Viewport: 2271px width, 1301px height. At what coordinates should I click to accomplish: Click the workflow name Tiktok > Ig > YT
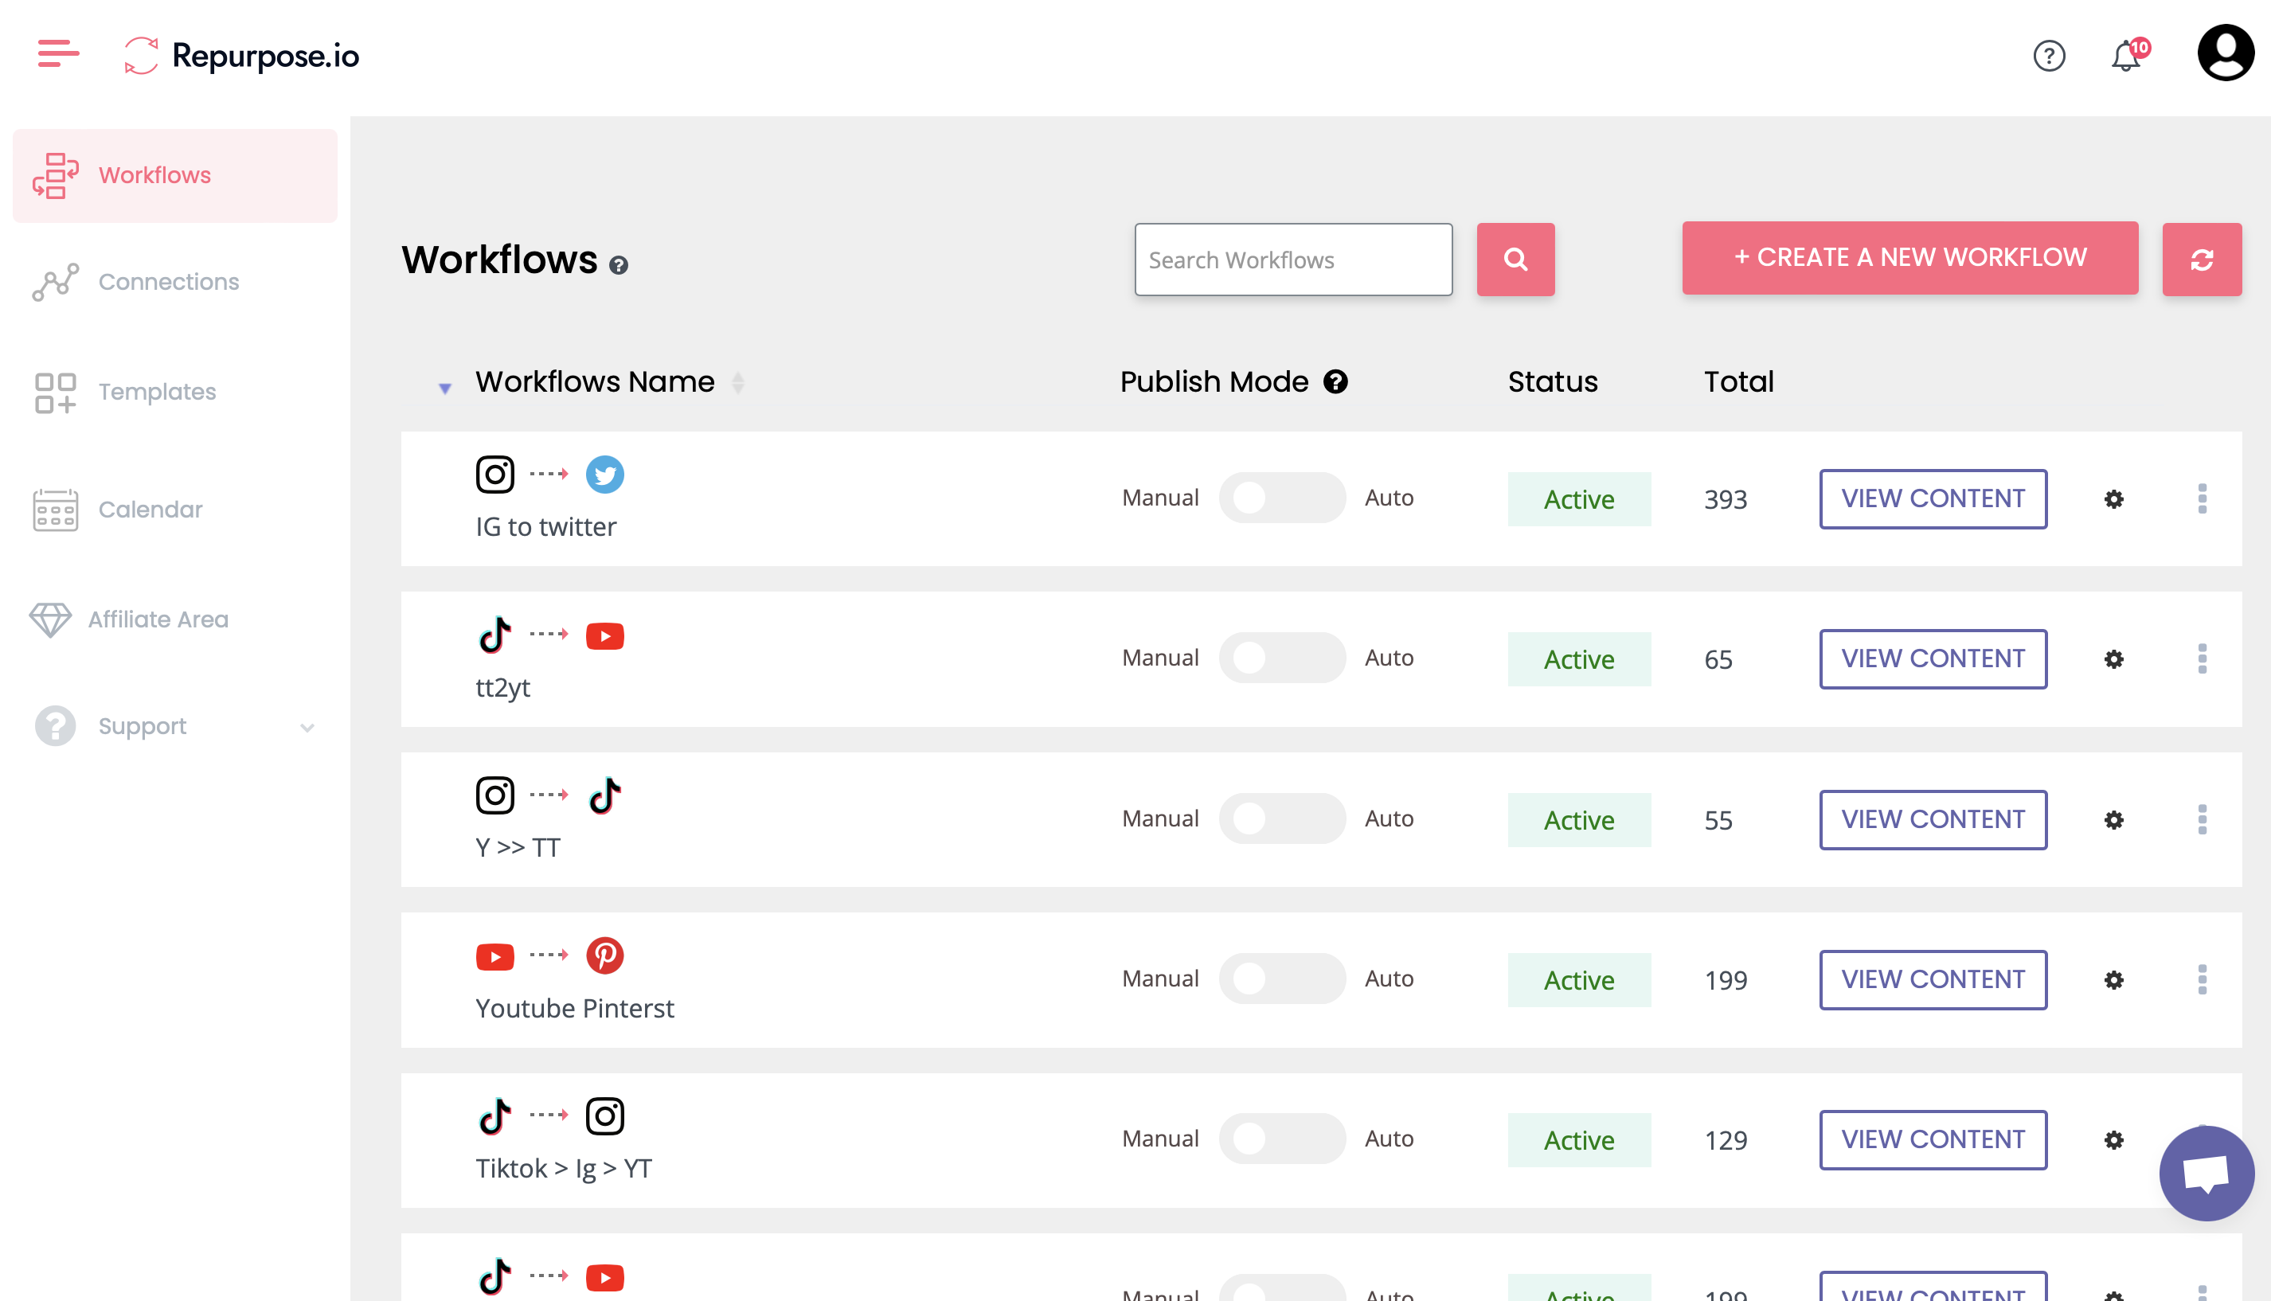click(x=564, y=1169)
